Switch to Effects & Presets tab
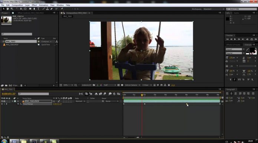The height and width of the screenshot is (143, 258). tap(233, 45)
